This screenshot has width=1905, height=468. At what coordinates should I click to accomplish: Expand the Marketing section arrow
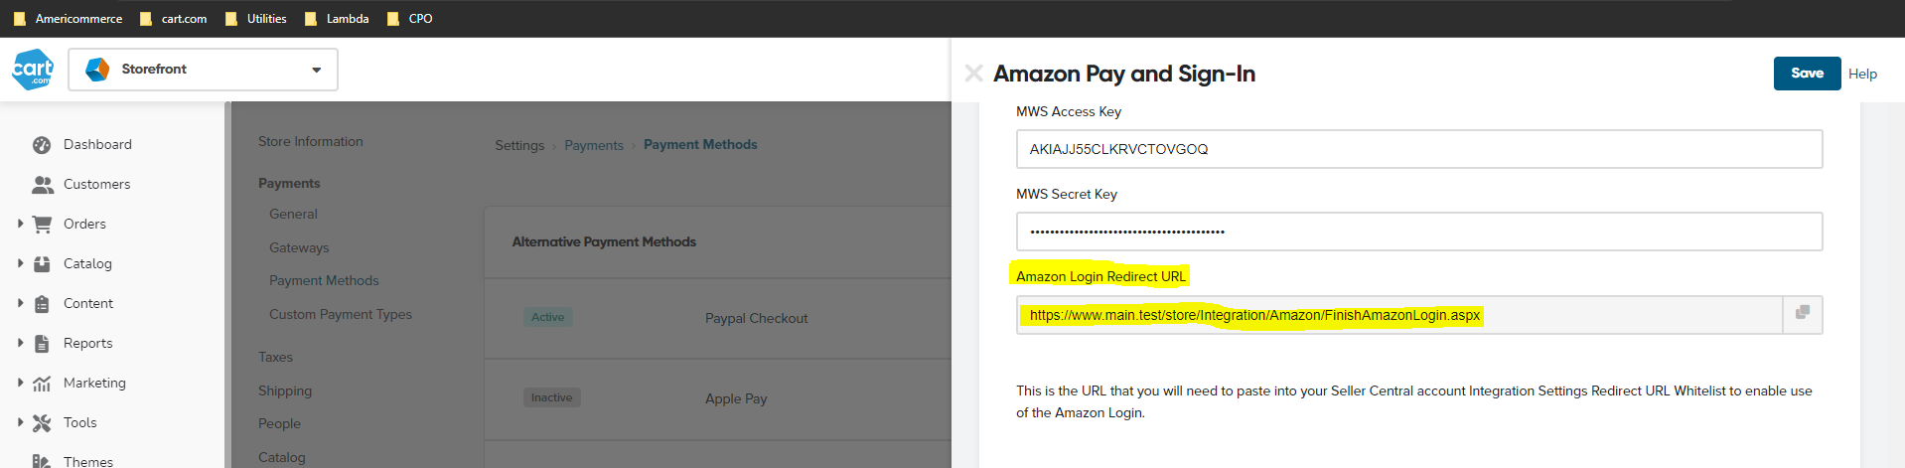pyautogui.click(x=20, y=383)
